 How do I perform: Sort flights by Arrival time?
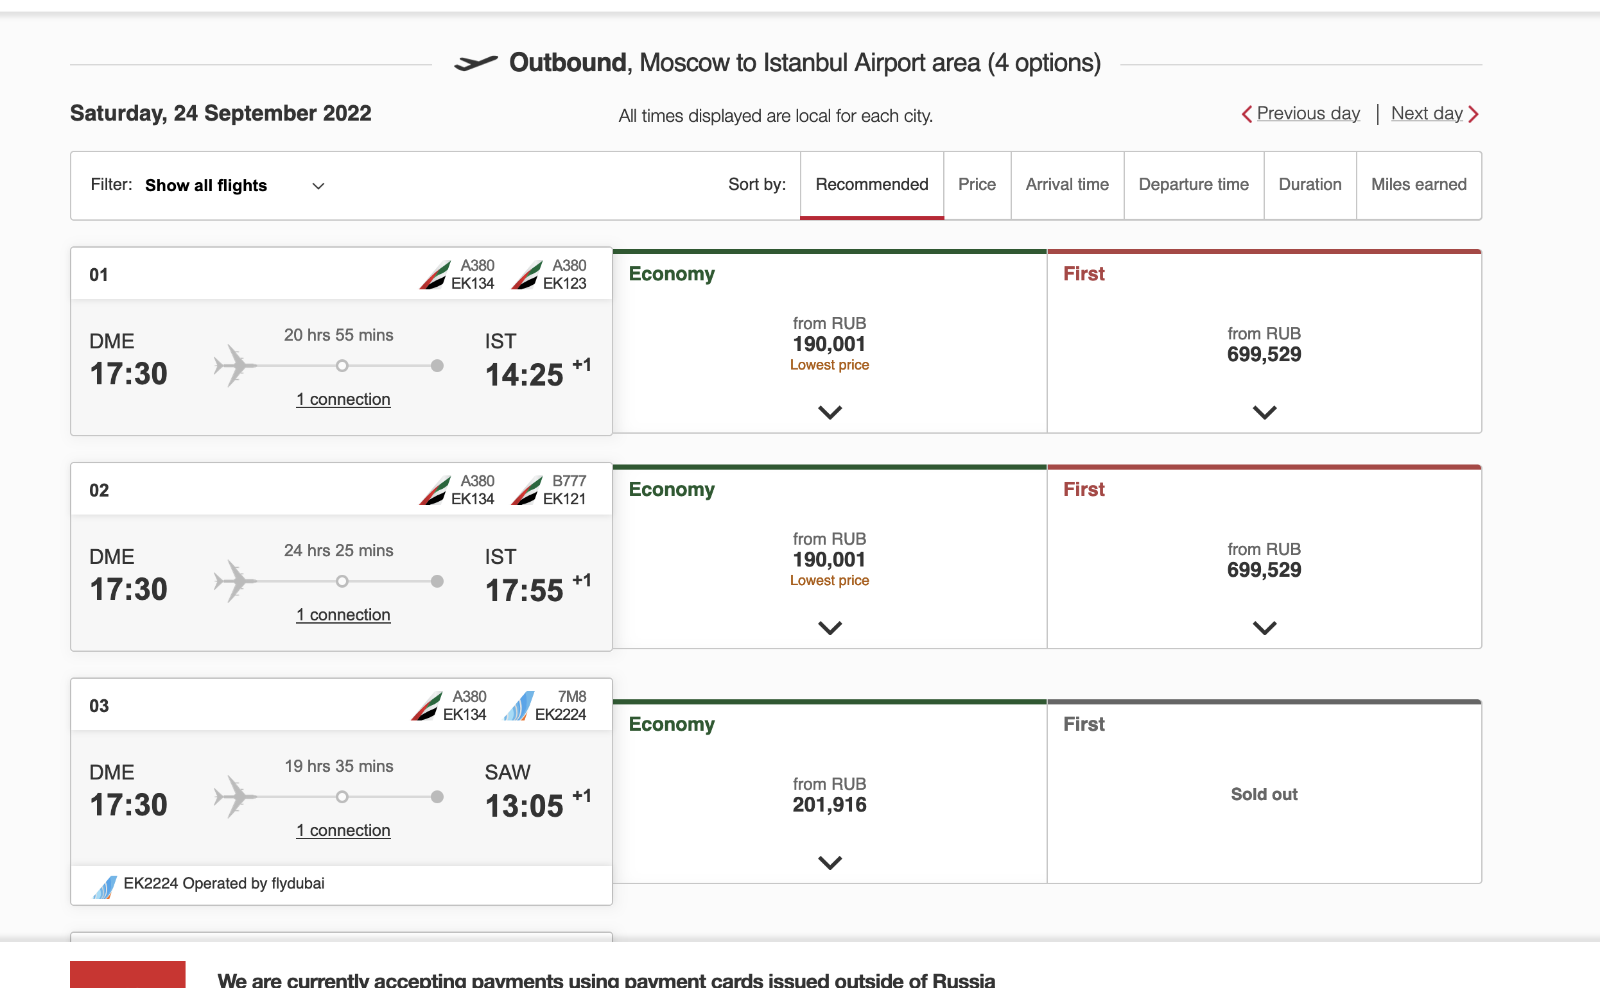pyautogui.click(x=1067, y=185)
